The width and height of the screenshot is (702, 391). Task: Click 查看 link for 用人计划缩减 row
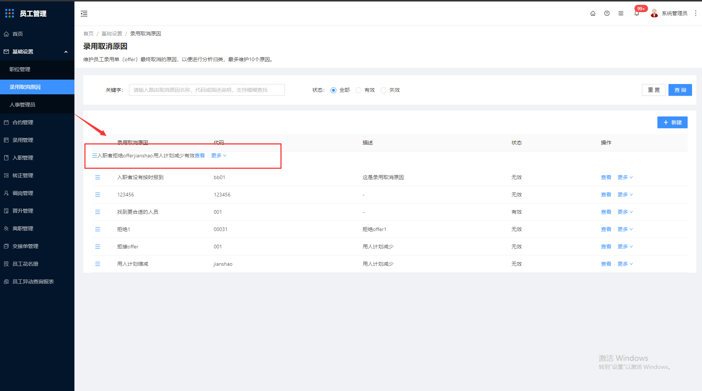coord(606,264)
